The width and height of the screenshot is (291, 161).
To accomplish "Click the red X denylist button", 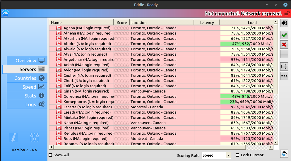I will [284, 44].
